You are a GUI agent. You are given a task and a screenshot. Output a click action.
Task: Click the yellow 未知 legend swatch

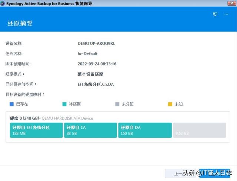click(170, 104)
